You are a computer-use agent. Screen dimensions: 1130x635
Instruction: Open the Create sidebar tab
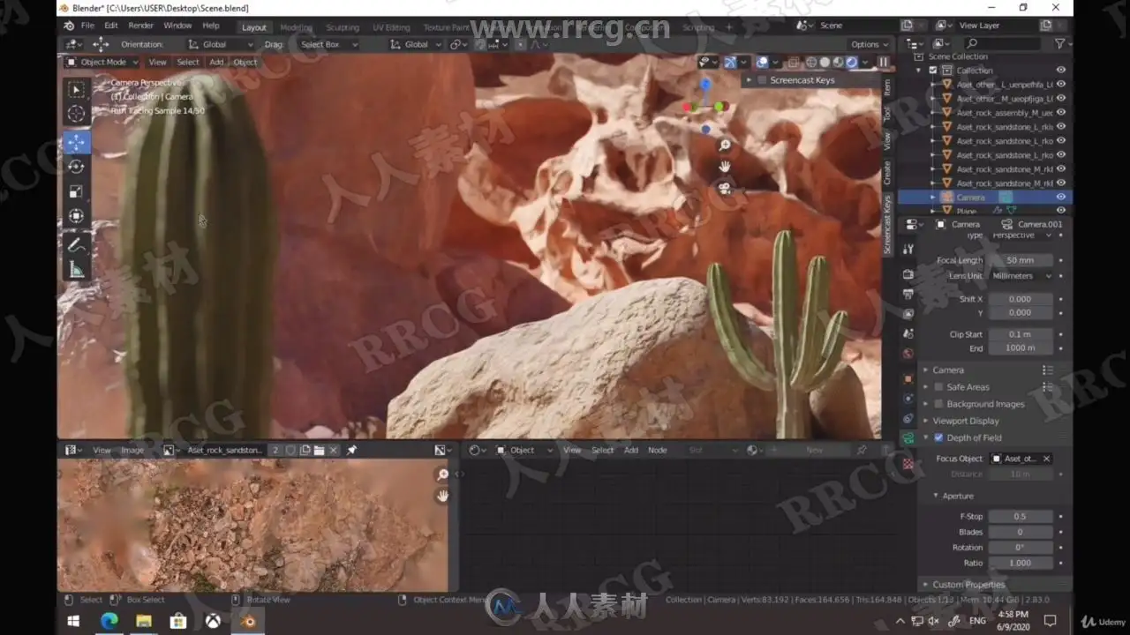(x=888, y=173)
